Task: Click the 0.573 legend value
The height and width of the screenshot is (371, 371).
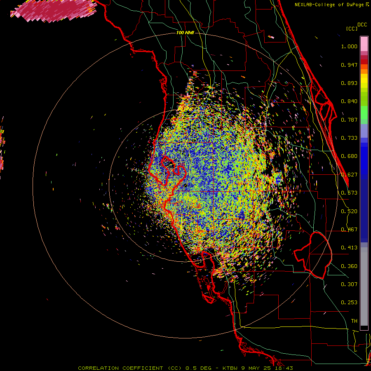Action: [x=349, y=193]
